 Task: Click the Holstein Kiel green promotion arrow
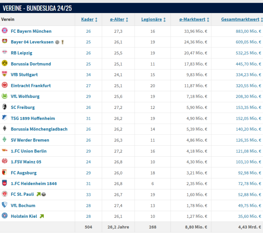[x=42, y=216]
